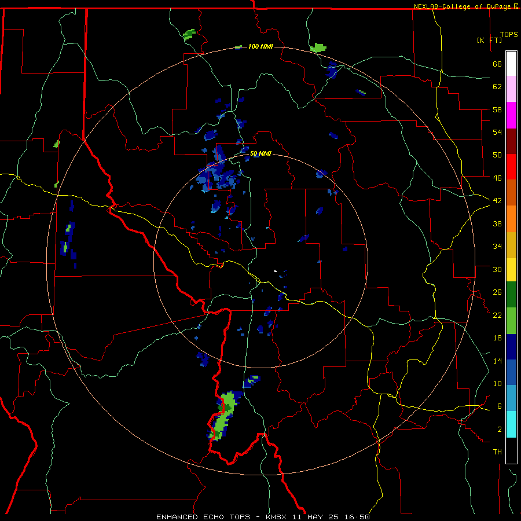Select the 54 scale value
521x521 pixels.
(x=497, y=132)
